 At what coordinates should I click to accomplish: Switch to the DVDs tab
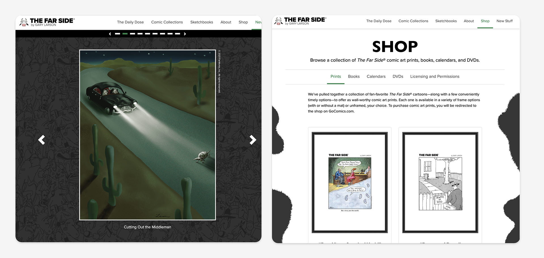tap(398, 76)
